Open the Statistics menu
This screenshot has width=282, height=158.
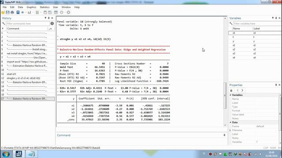[45, 7]
